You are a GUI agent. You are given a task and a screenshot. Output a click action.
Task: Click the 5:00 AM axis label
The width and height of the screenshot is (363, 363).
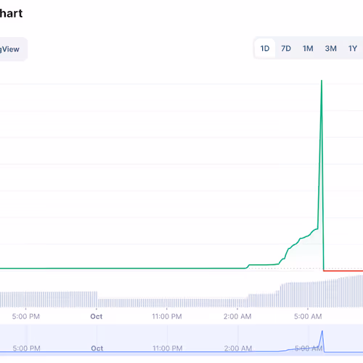(308, 317)
